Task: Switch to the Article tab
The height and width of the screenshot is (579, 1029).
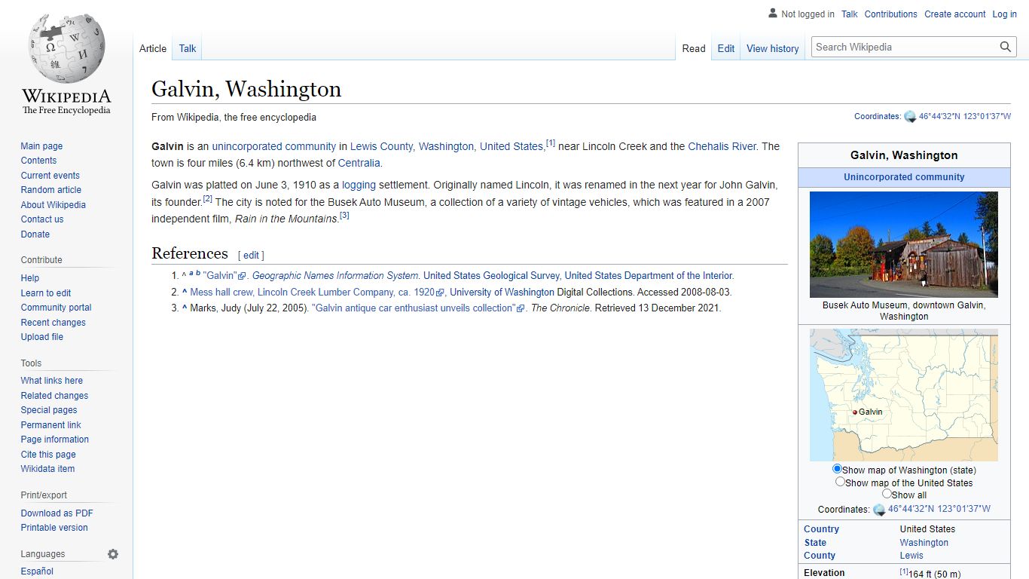Action: pyautogui.click(x=153, y=48)
